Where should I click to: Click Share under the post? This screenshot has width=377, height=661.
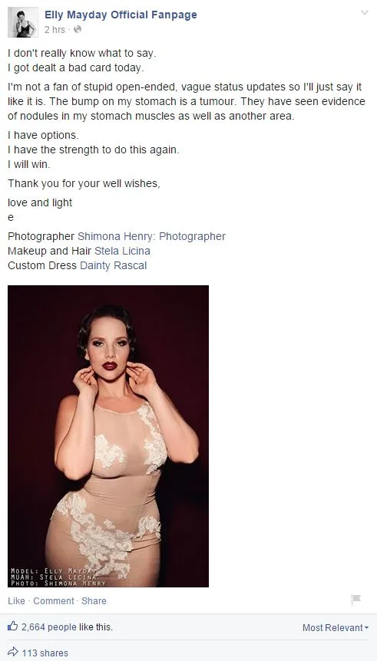[x=94, y=600]
